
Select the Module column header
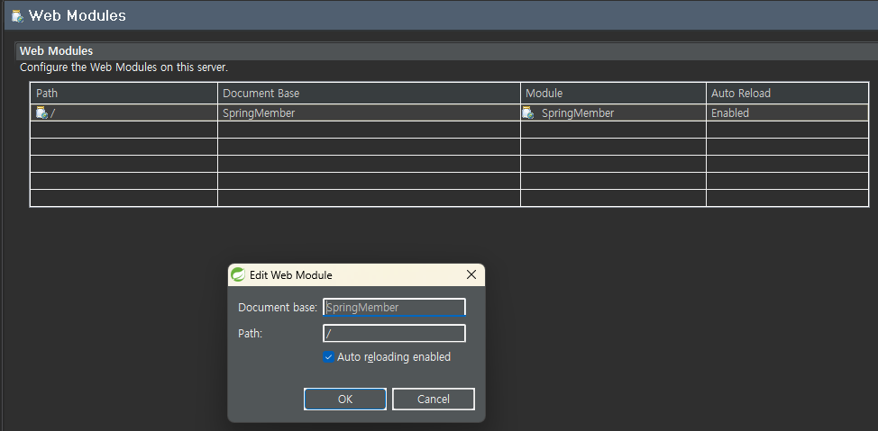(613, 93)
